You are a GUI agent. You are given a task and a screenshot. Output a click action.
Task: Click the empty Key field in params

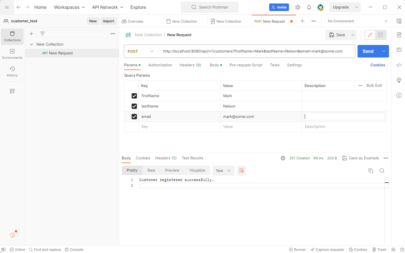tap(179, 127)
